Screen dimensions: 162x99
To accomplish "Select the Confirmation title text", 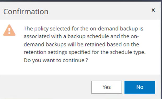I will click(x=26, y=12).
